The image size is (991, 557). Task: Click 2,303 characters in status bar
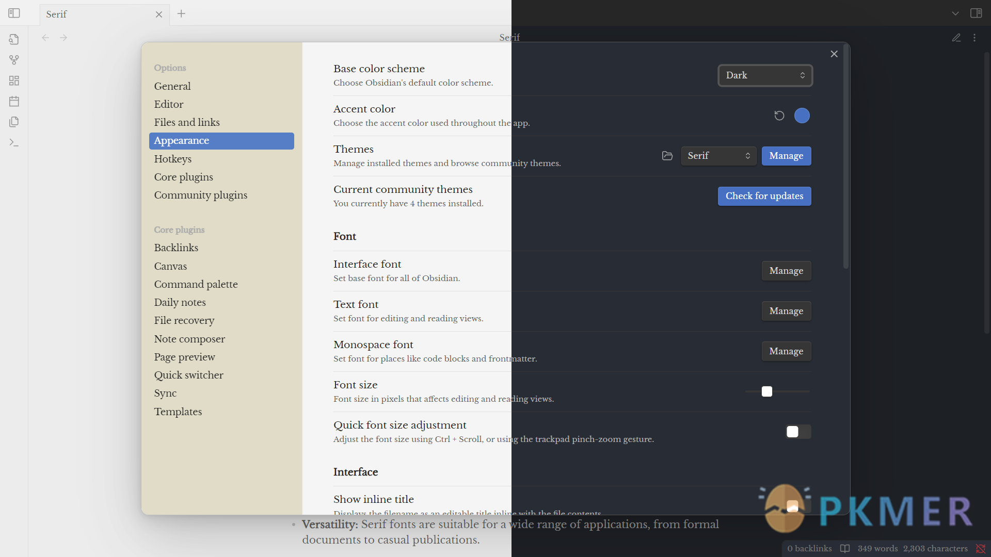coord(935,549)
